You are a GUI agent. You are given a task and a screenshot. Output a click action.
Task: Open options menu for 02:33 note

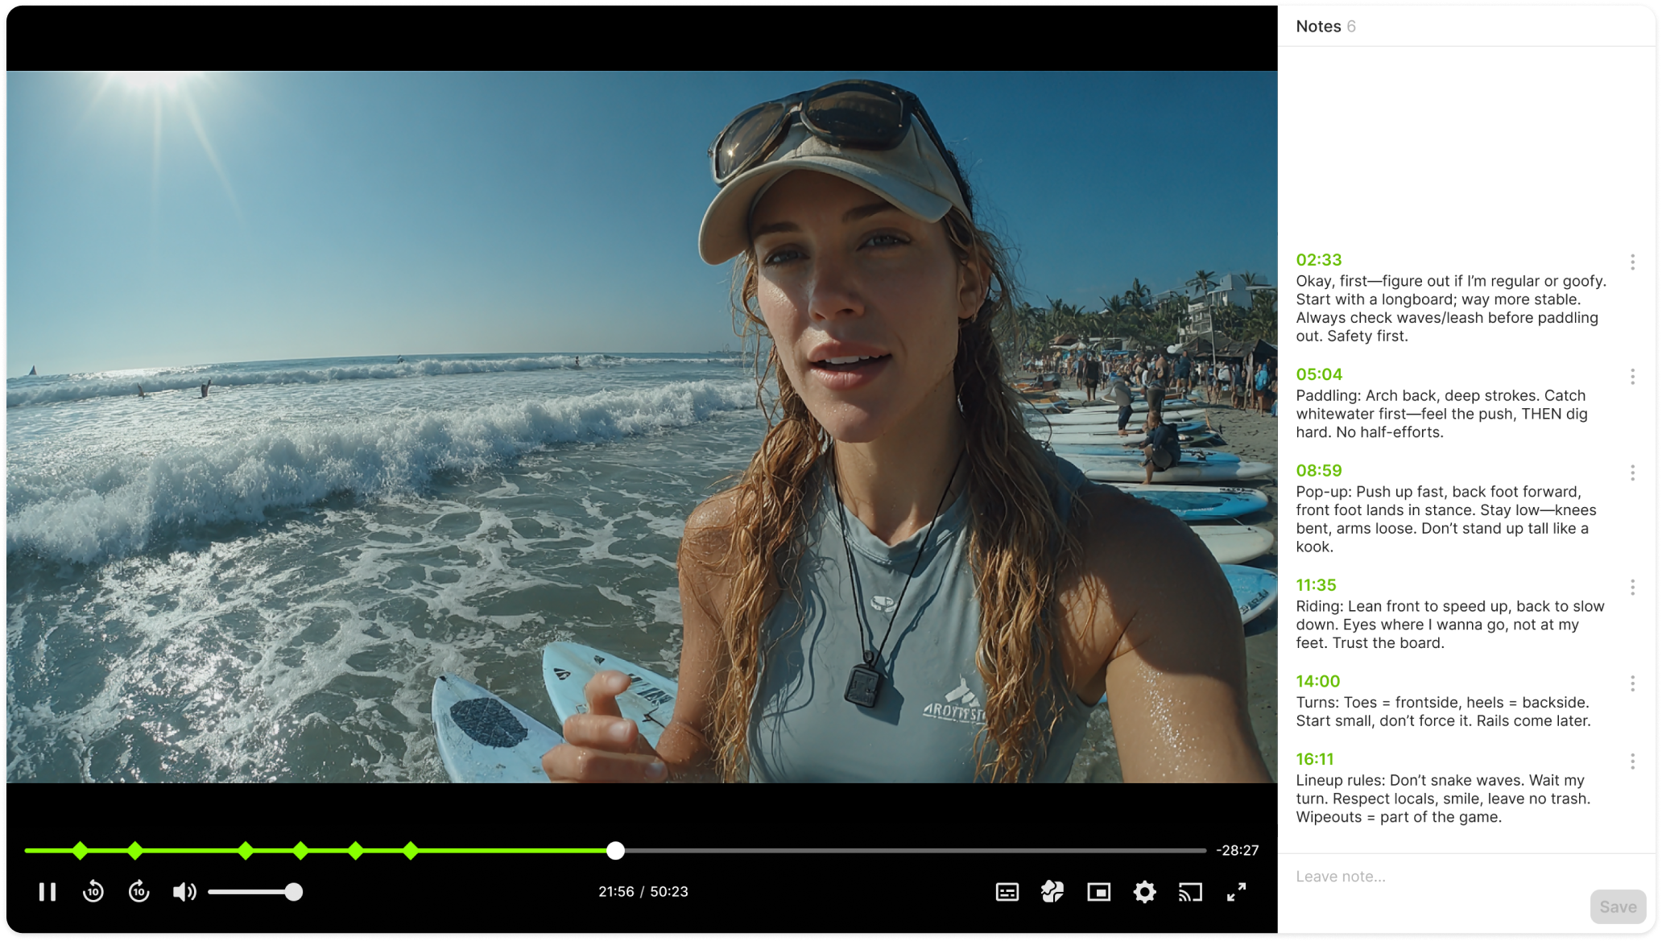click(1632, 262)
